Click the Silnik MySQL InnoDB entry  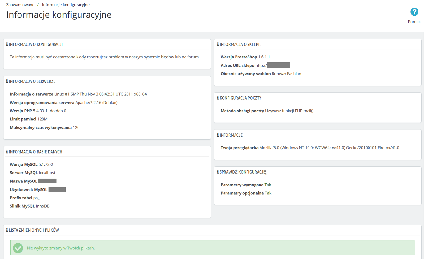pos(30,206)
